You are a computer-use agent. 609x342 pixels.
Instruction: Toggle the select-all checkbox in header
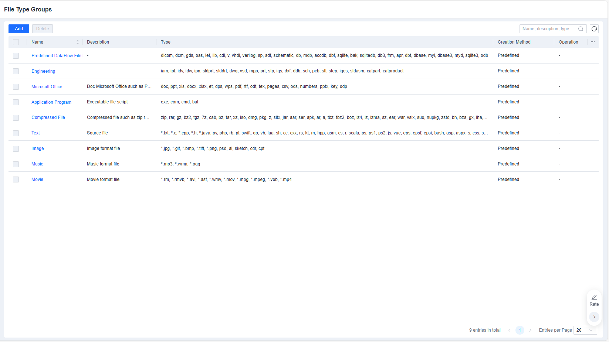tap(16, 42)
